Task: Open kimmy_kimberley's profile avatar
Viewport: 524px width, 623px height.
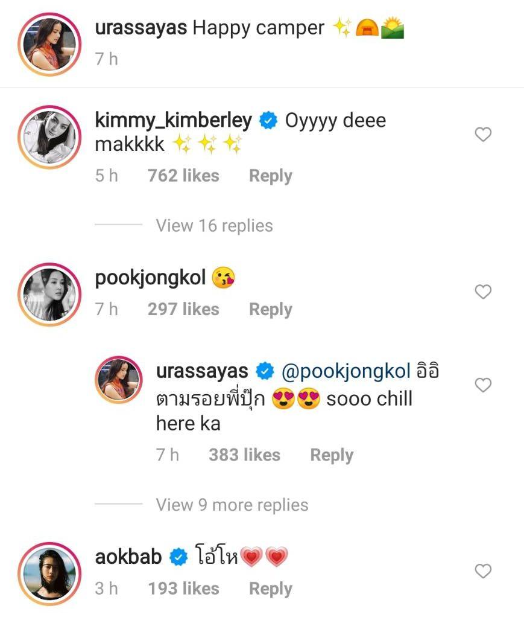Action: (49, 138)
